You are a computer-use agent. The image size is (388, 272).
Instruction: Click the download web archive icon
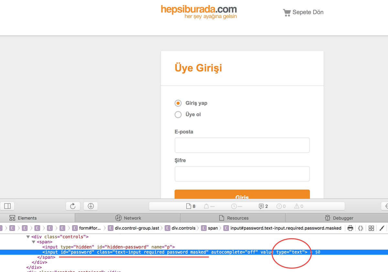(x=91, y=206)
